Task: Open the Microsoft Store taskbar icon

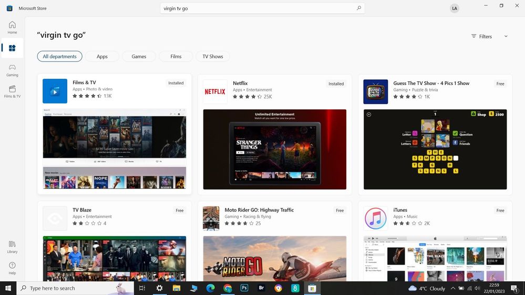Action: click(x=312, y=288)
